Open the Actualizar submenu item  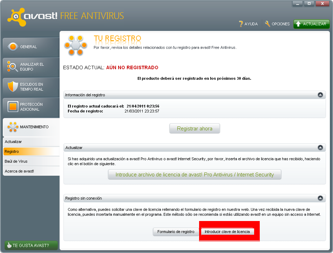[31, 142]
